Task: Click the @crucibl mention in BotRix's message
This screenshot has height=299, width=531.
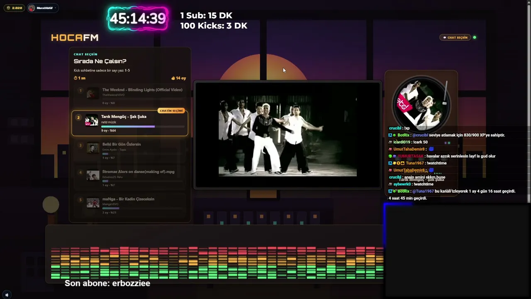Action: point(420,135)
